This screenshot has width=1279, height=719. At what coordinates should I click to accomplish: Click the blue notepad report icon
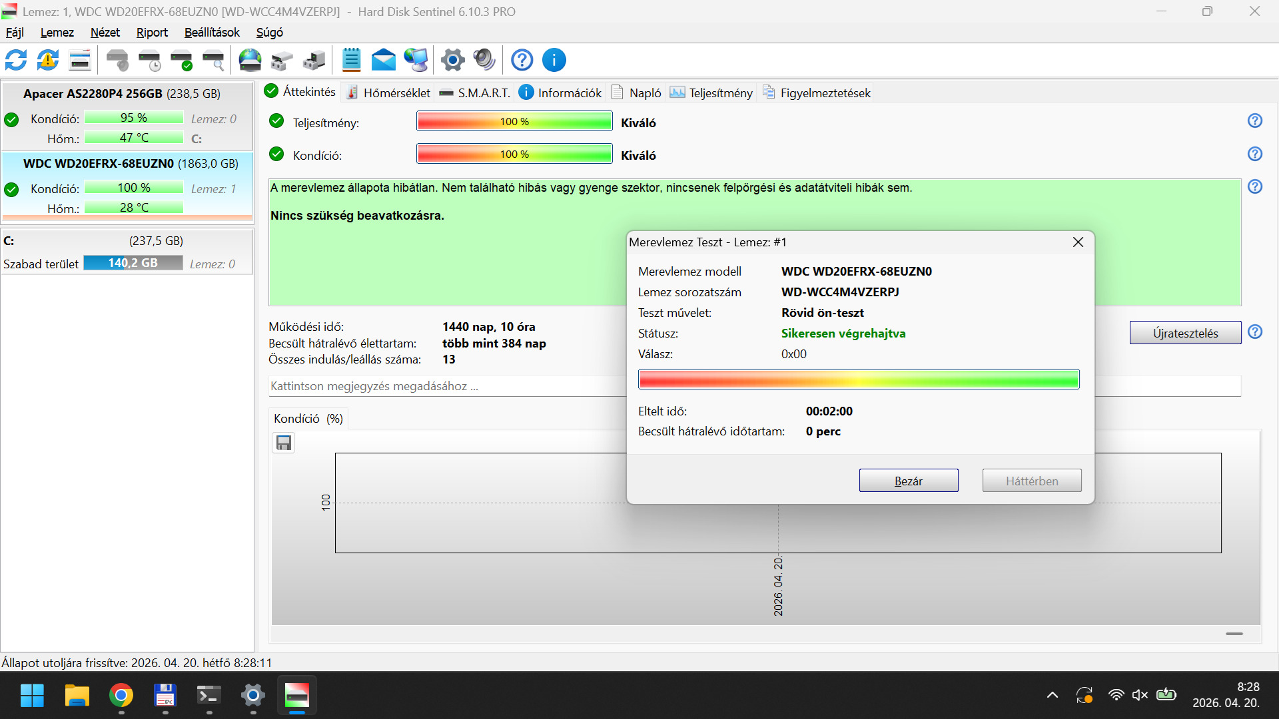(351, 60)
